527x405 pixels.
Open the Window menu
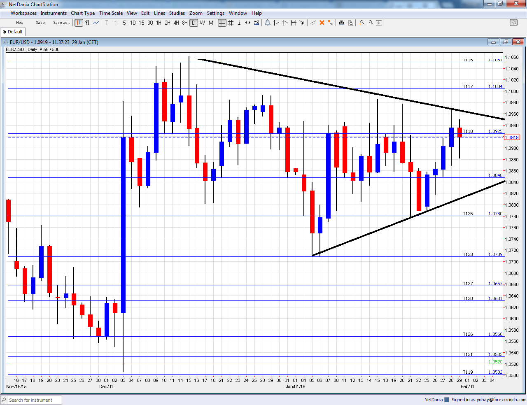point(238,13)
